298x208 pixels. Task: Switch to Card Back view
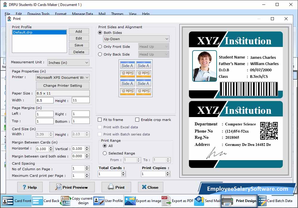(46, 201)
